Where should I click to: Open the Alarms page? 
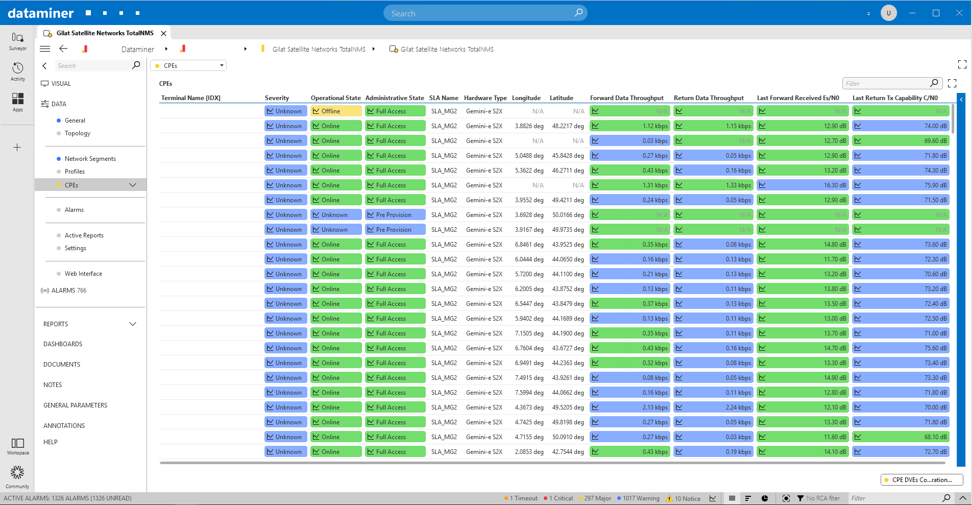(74, 210)
